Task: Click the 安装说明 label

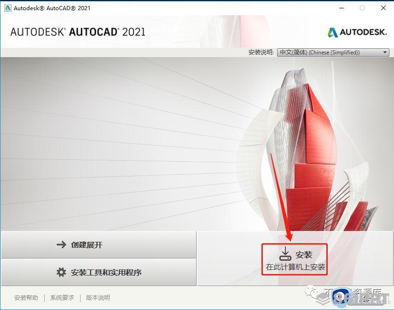Action: [x=261, y=53]
